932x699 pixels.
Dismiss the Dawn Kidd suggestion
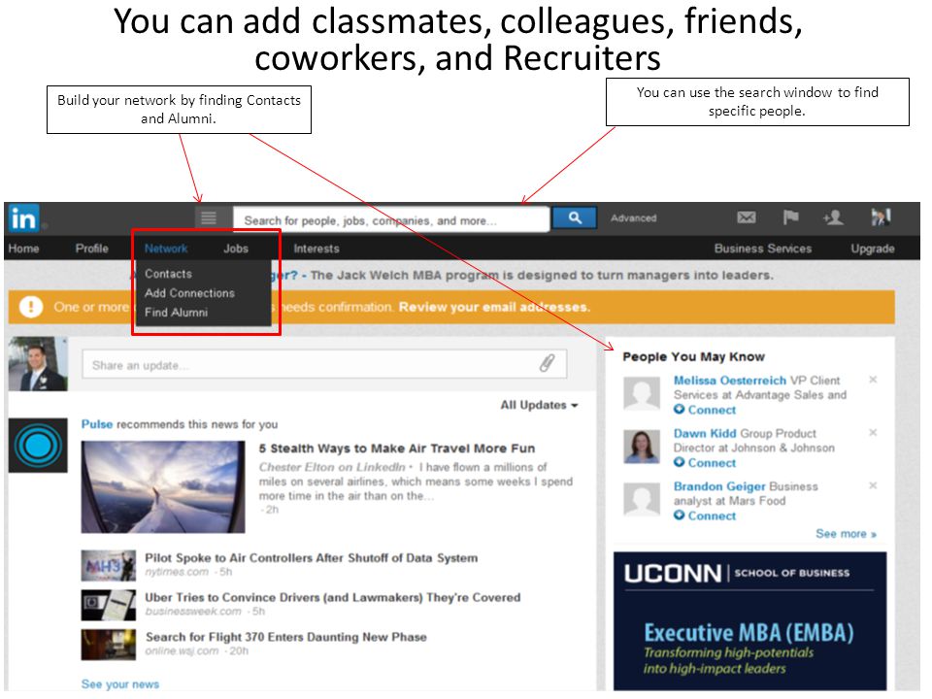pos(873,432)
